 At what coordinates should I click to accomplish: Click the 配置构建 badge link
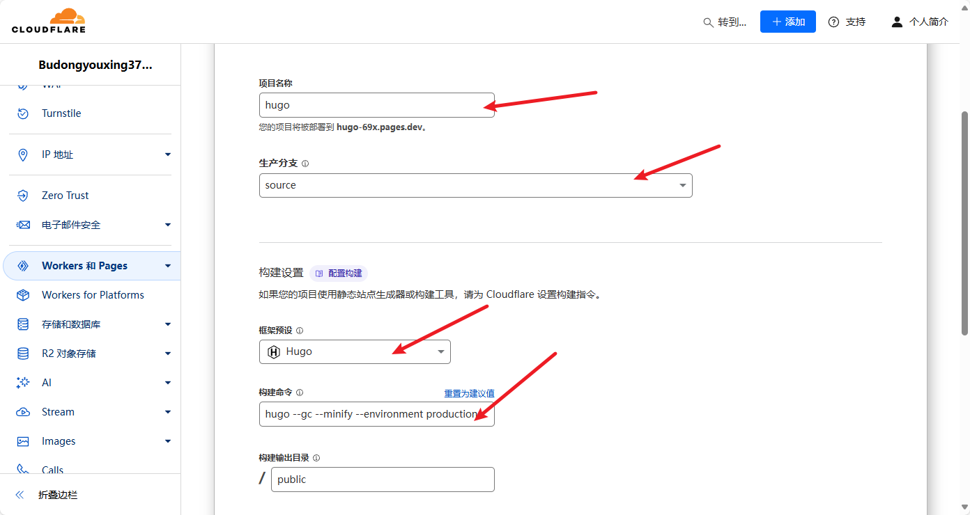pos(339,274)
